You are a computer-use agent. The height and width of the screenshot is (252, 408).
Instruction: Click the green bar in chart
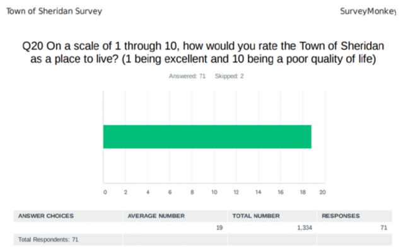(x=207, y=137)
